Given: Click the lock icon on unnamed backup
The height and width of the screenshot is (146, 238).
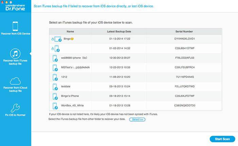Looking at the screenshot, I should point(52,49).
